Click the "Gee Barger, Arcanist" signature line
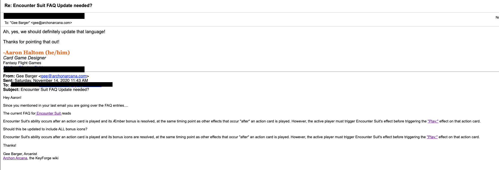 [20, 154]
